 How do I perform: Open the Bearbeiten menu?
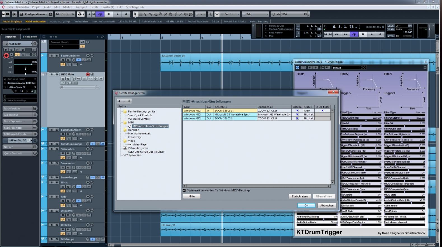point(22,7)
